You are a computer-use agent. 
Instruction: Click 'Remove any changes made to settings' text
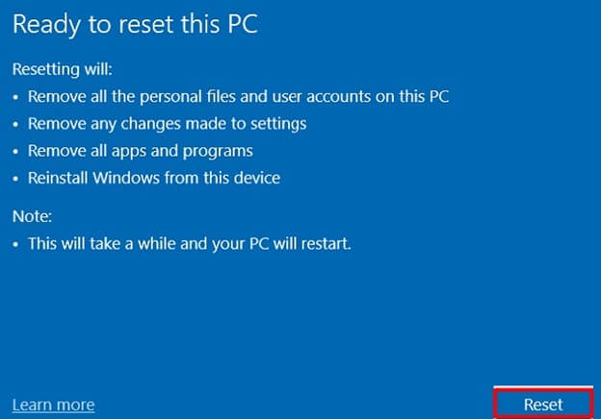pos(168,124)
